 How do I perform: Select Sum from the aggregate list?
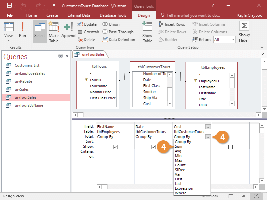[178, 146]
